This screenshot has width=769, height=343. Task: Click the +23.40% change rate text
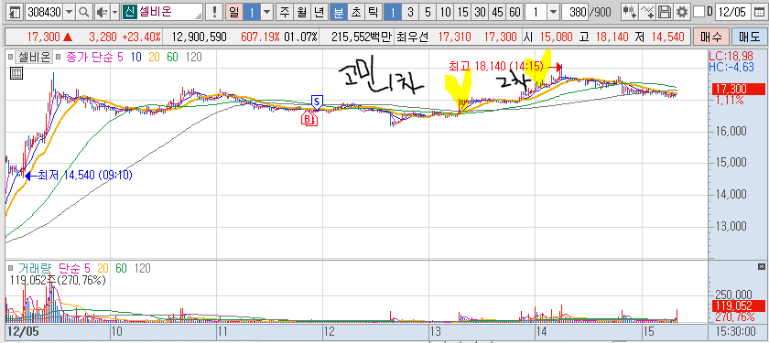(x=141, y=37)
